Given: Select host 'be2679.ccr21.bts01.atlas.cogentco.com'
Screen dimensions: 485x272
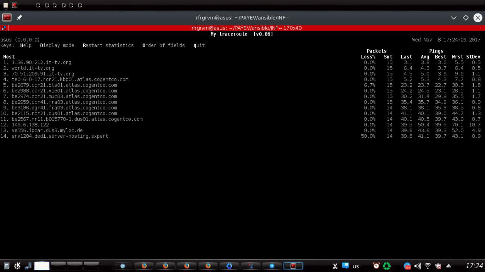Looking at the screenshot, I should point(64,85).
